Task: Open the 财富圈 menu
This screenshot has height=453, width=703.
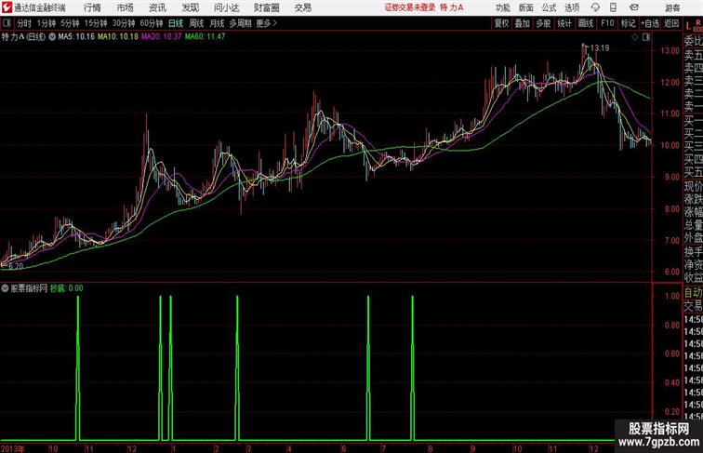Action: [x=266, y=7]
